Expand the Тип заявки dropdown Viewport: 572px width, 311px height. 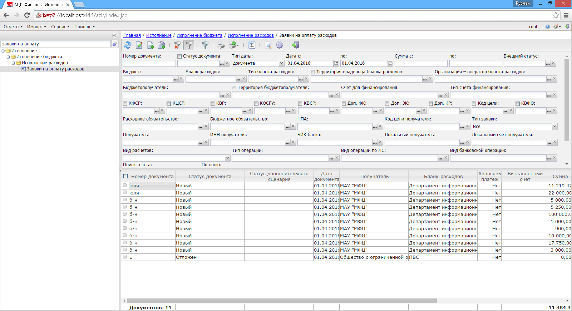pos(554,127)
